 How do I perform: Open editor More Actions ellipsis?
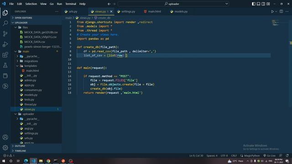[x=287, y=11]
